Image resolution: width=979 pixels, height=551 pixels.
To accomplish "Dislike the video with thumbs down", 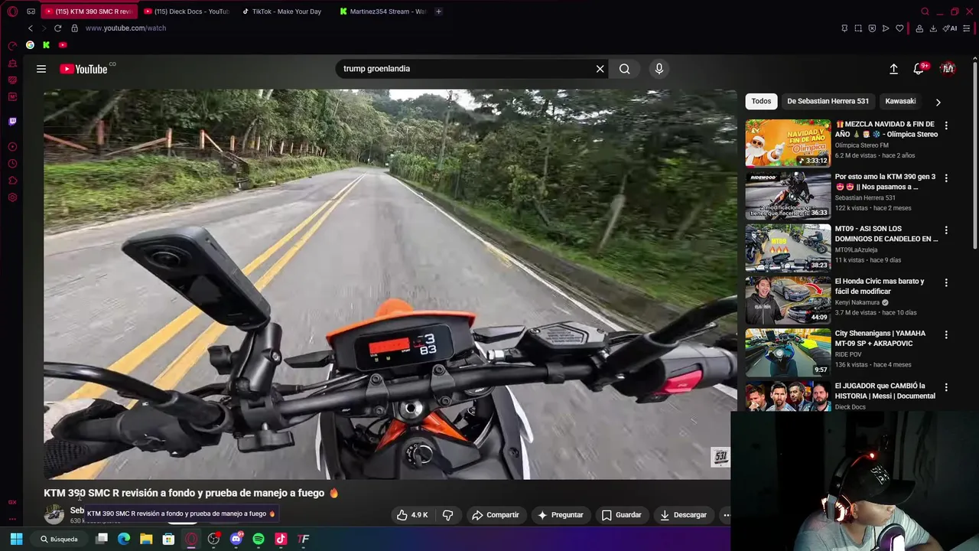I will (x=448, y=515).
